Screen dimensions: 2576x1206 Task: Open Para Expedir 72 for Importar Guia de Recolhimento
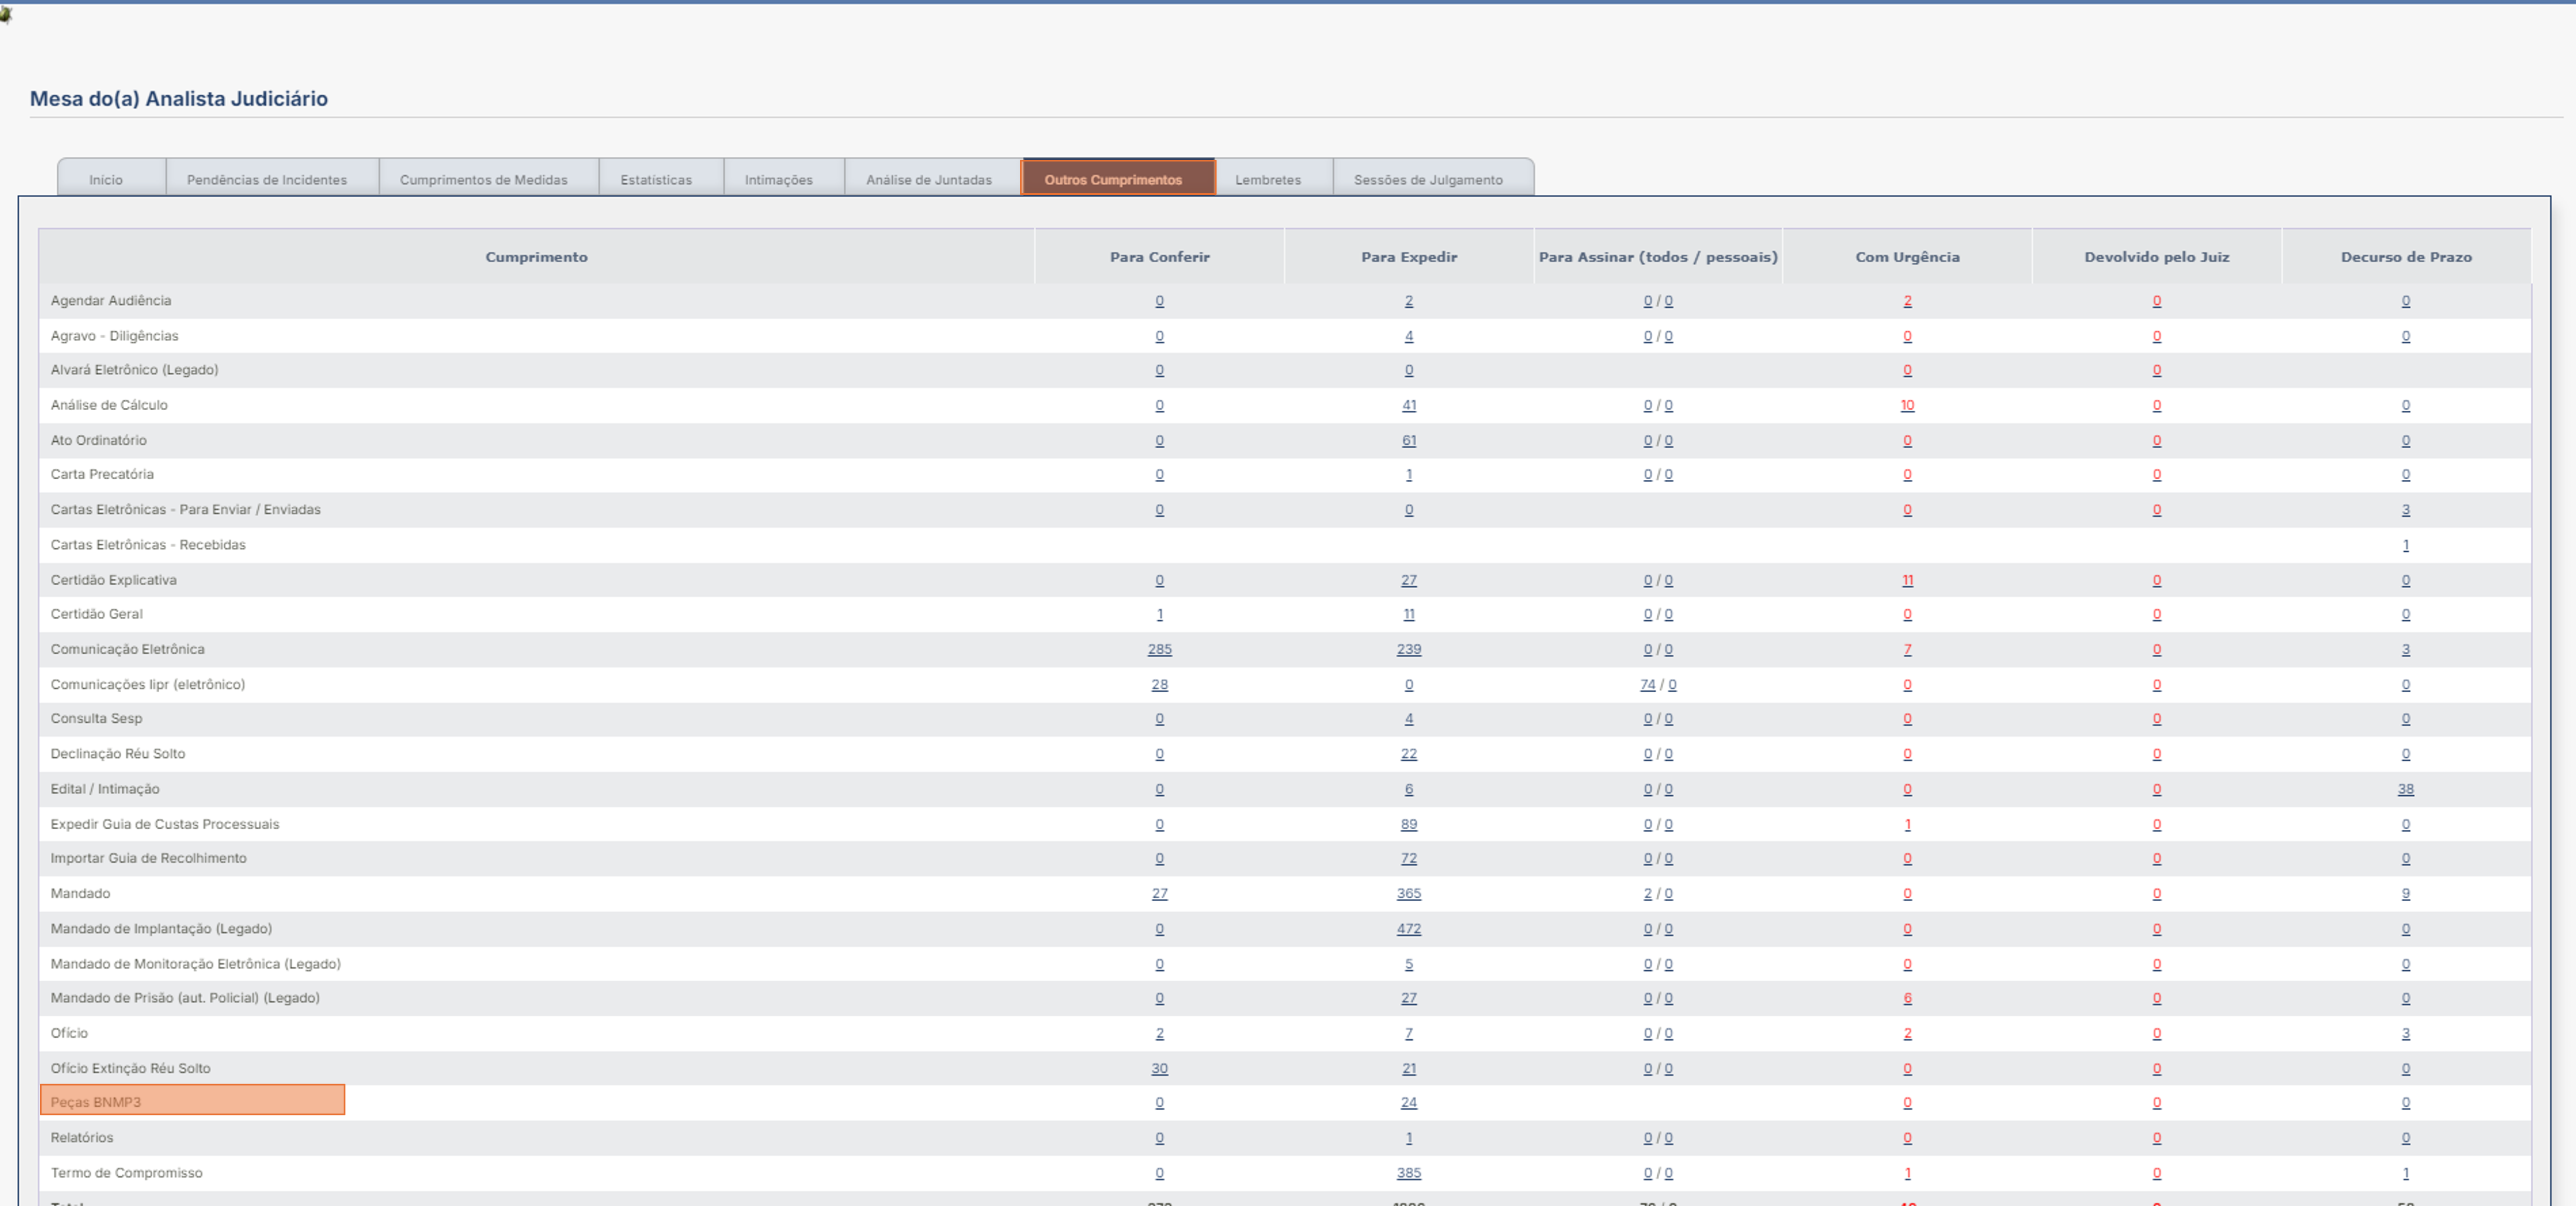click(1409, 858)
